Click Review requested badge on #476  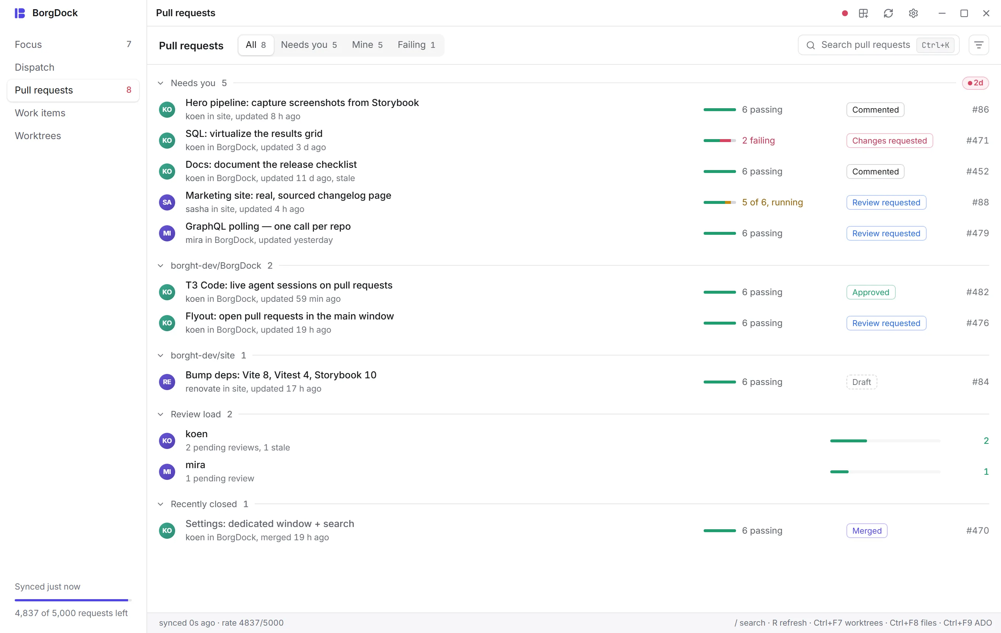(x=886, y=323)
